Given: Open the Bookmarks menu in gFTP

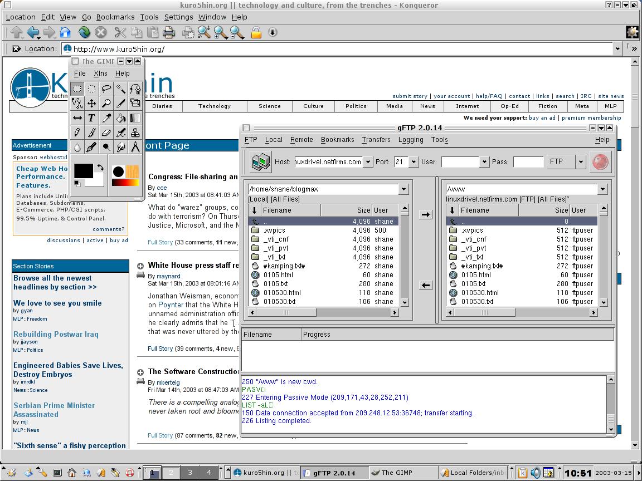Looking at the screenshot, I should 337,140.
